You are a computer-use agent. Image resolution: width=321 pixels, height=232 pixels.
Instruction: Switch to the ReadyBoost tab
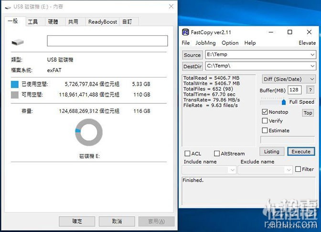pos(103,22)
